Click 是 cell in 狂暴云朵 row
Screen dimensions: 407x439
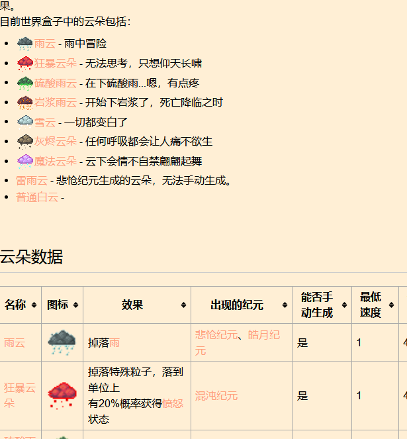(x=302, y=395)
